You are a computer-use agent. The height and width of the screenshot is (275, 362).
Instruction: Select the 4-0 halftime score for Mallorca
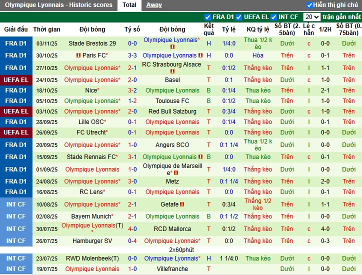click(325, 229)
